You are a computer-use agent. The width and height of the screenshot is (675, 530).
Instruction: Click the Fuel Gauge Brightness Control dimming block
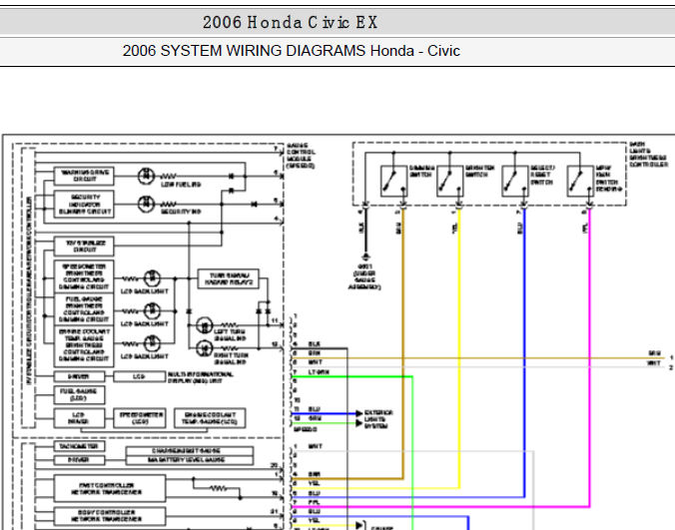(84, 309)
